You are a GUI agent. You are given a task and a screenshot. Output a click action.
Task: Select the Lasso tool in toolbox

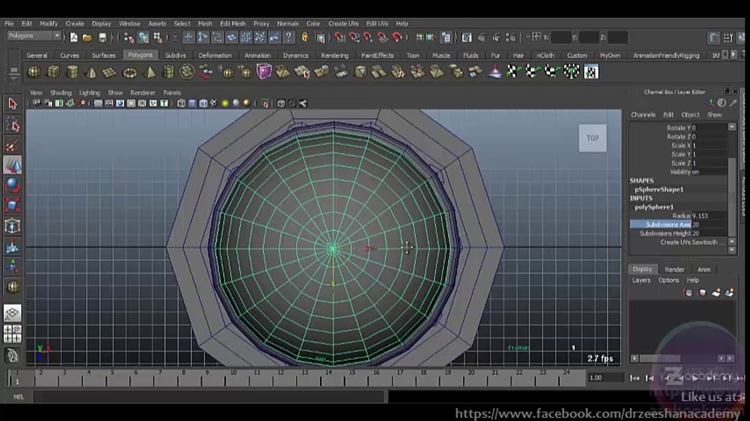point(12,125)
